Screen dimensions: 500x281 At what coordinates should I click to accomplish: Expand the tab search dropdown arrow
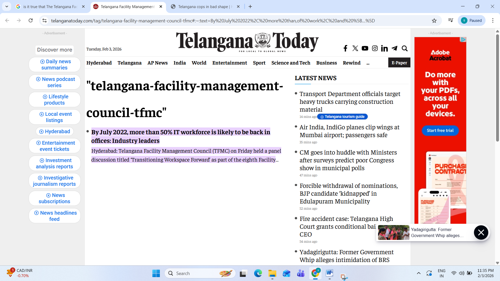[7, 7]
